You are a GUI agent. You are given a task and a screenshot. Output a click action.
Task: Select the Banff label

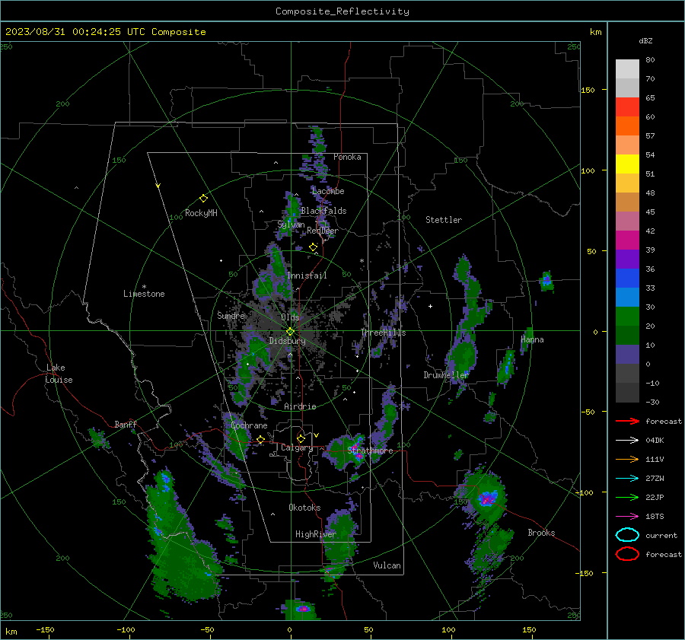(x=126, y=424)
